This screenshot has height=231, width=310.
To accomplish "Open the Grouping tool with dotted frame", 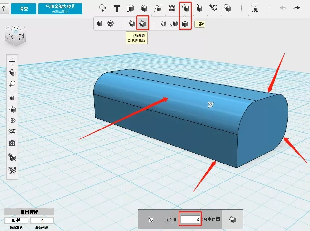I will coord(158,8).
